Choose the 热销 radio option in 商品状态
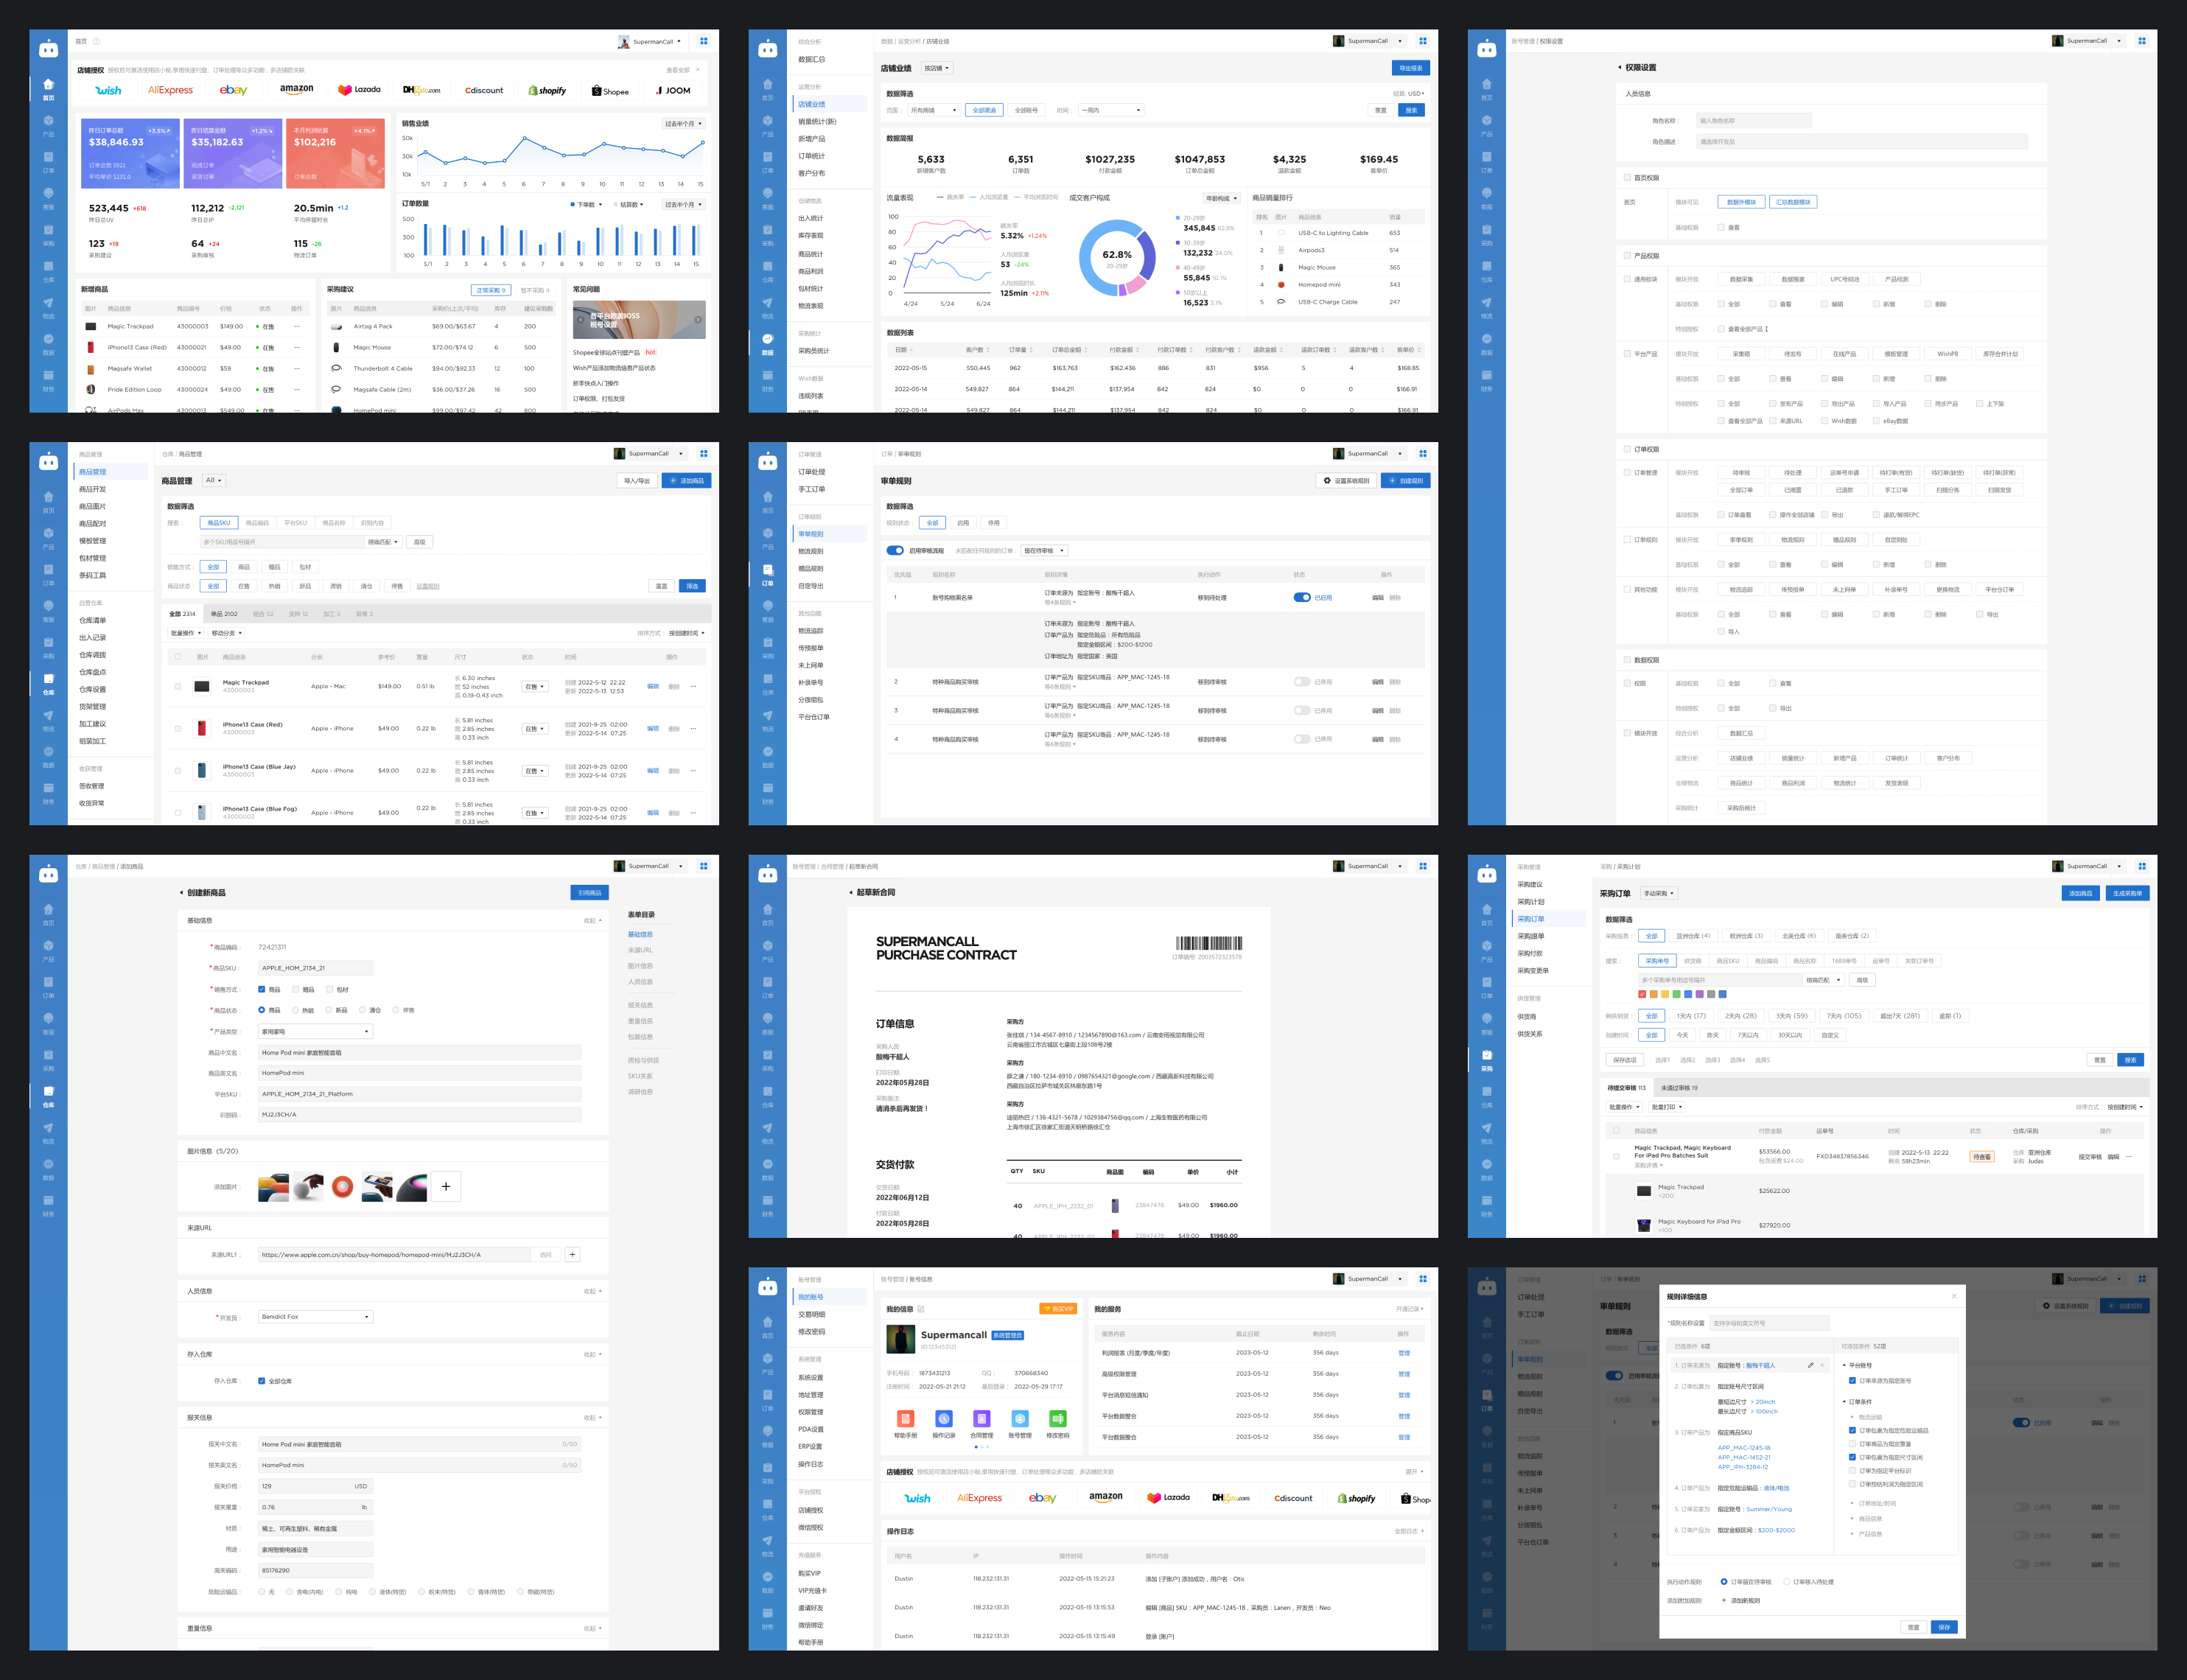2187x1680 pixels. click(295, 1010)
